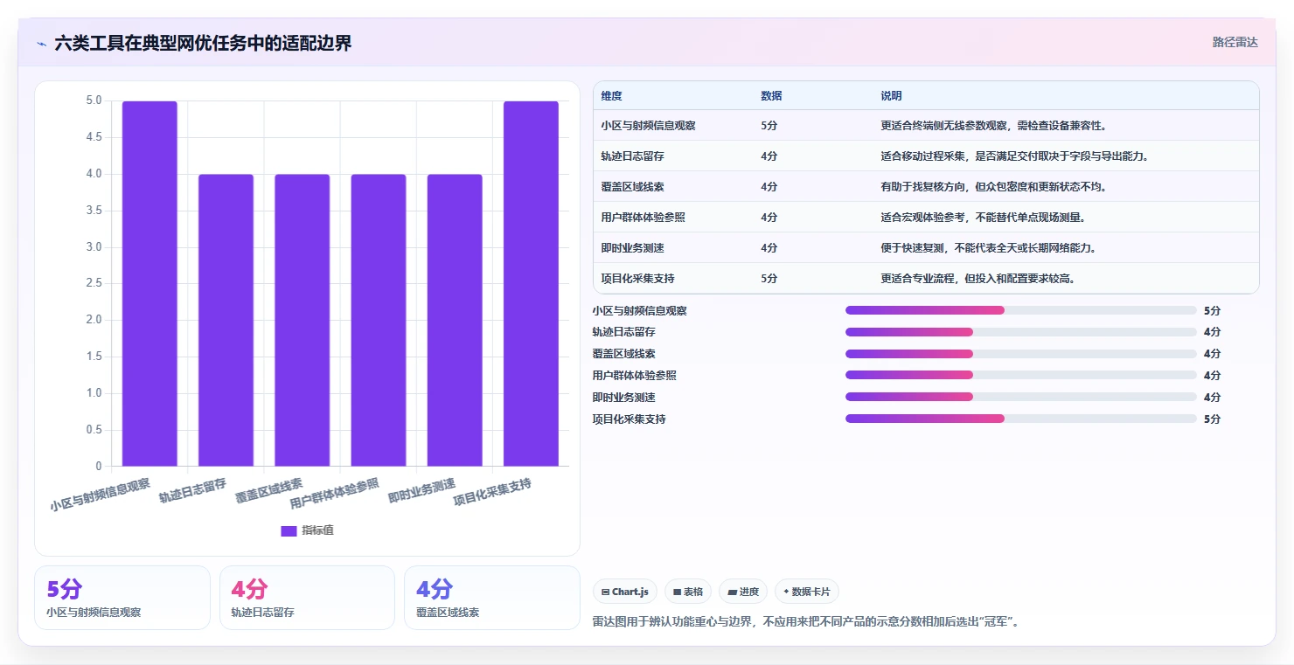The image size is (1294, 665).
Task: Click the 2.5 tick on the chart axis
Action: point(94,283)
